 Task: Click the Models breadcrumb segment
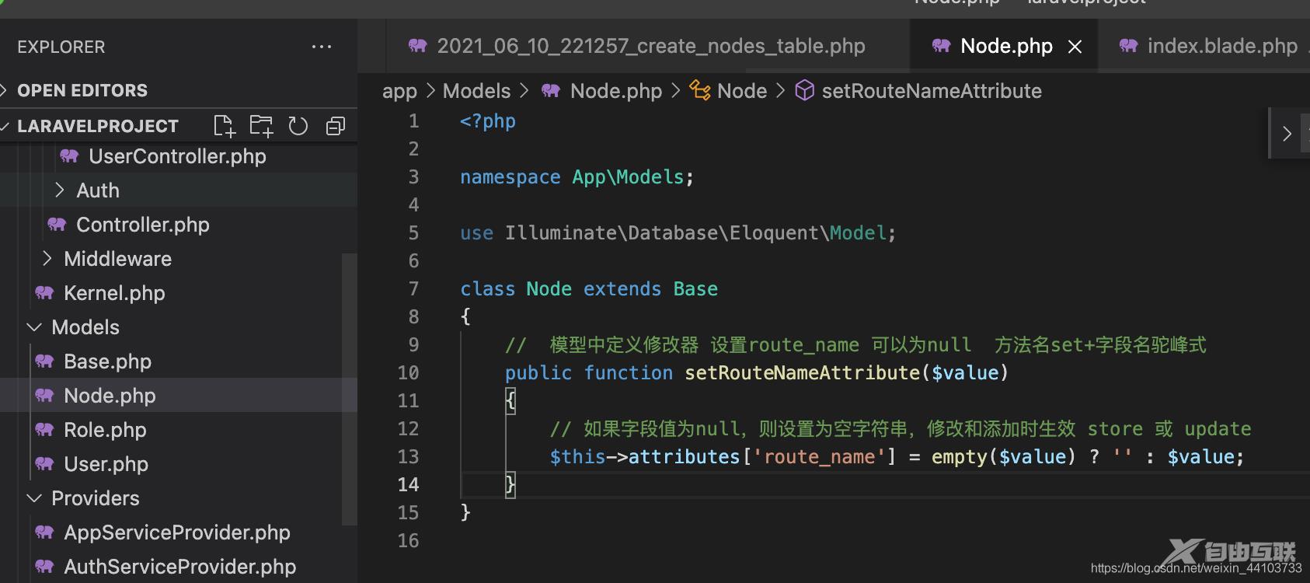tap(476, 91)
